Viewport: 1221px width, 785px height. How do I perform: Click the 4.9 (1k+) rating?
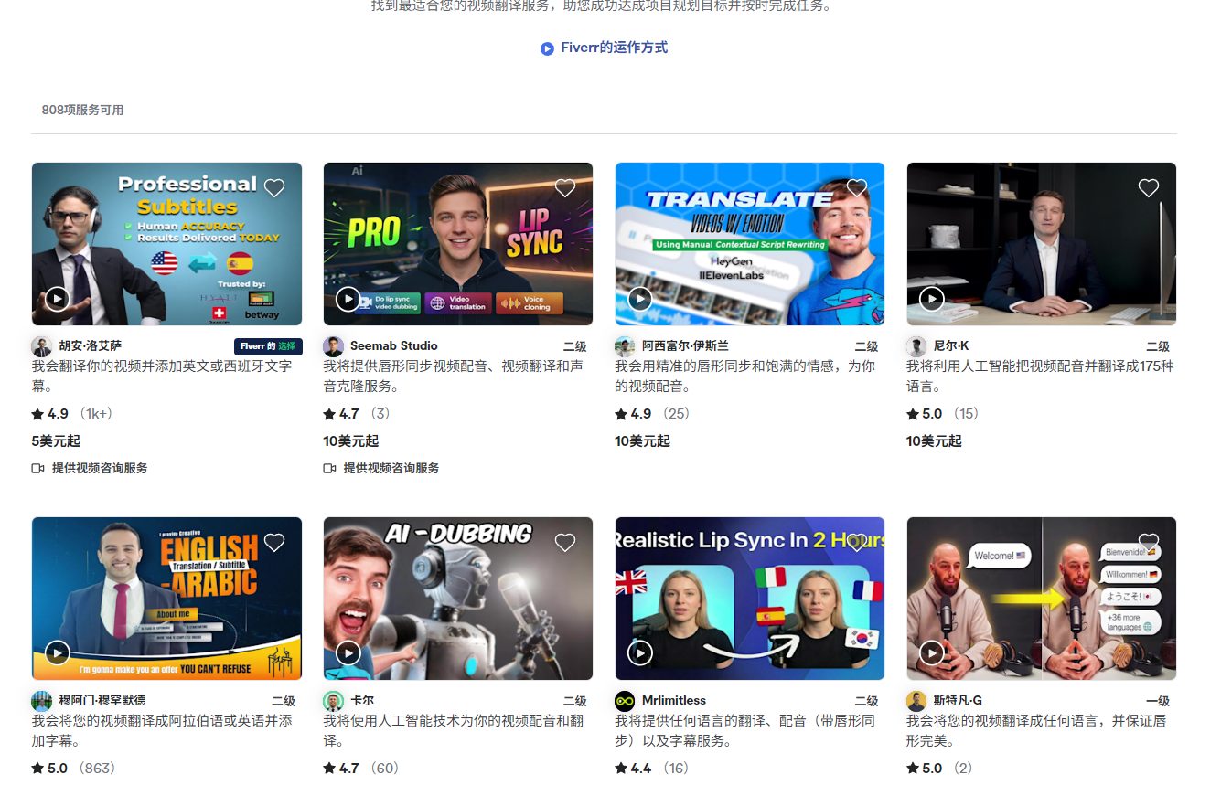pos(72,414)
